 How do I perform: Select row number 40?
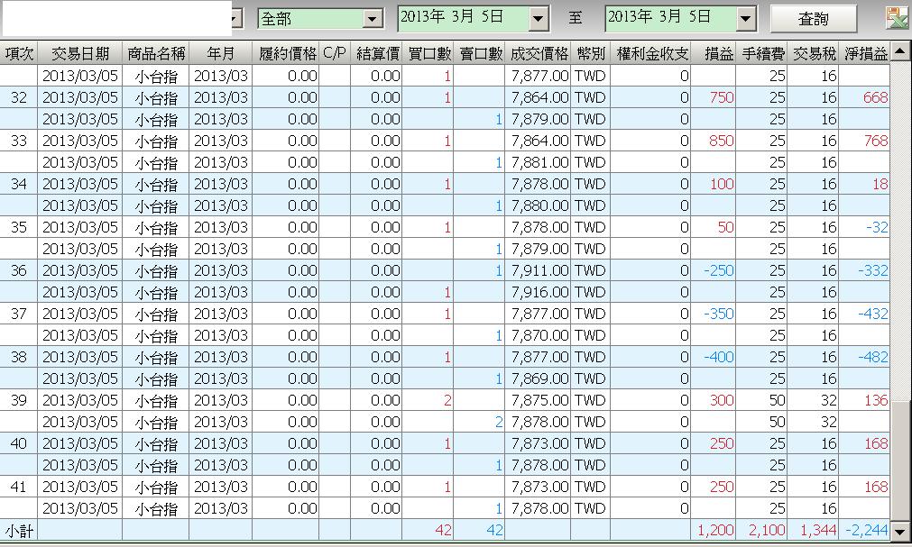coord(19,443)
